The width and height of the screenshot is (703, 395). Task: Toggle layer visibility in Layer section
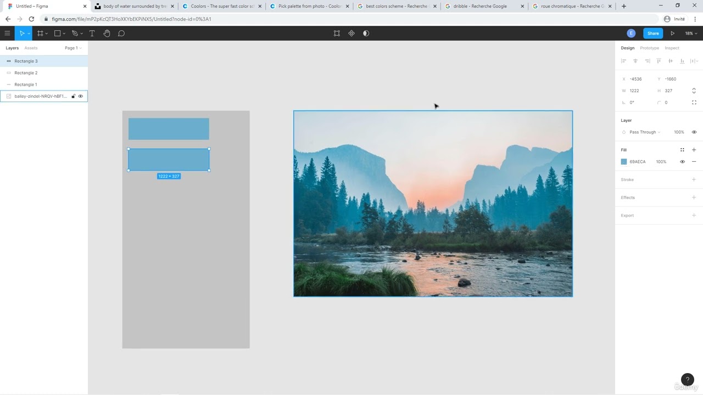click(694, 132)
